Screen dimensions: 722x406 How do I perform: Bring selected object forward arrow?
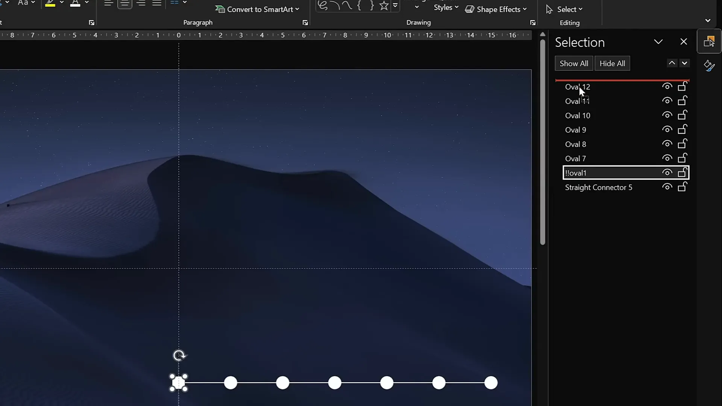[x=672, y=63]
